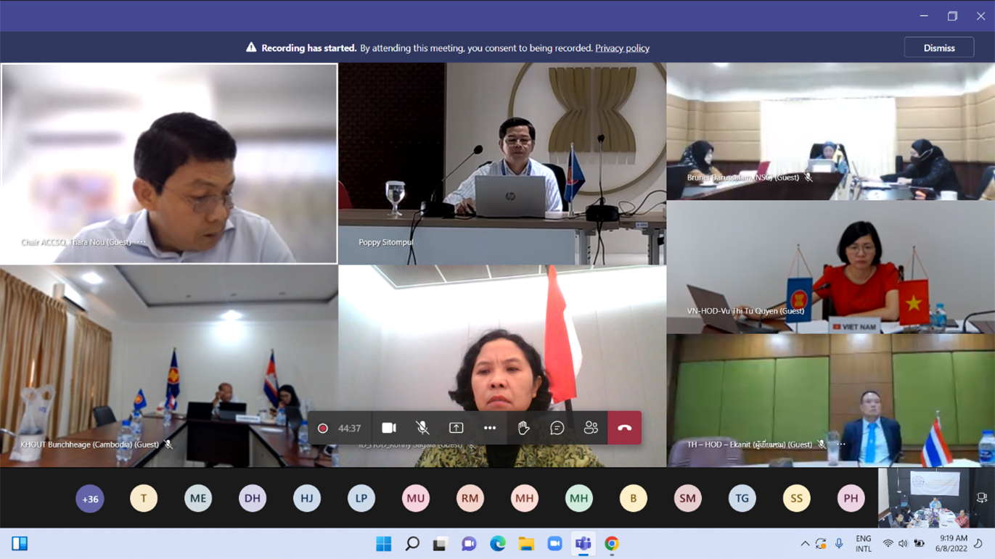The width and height of the screenshot is (995, 559).
Task: Select participant avatar T
Action: (144, 498)
